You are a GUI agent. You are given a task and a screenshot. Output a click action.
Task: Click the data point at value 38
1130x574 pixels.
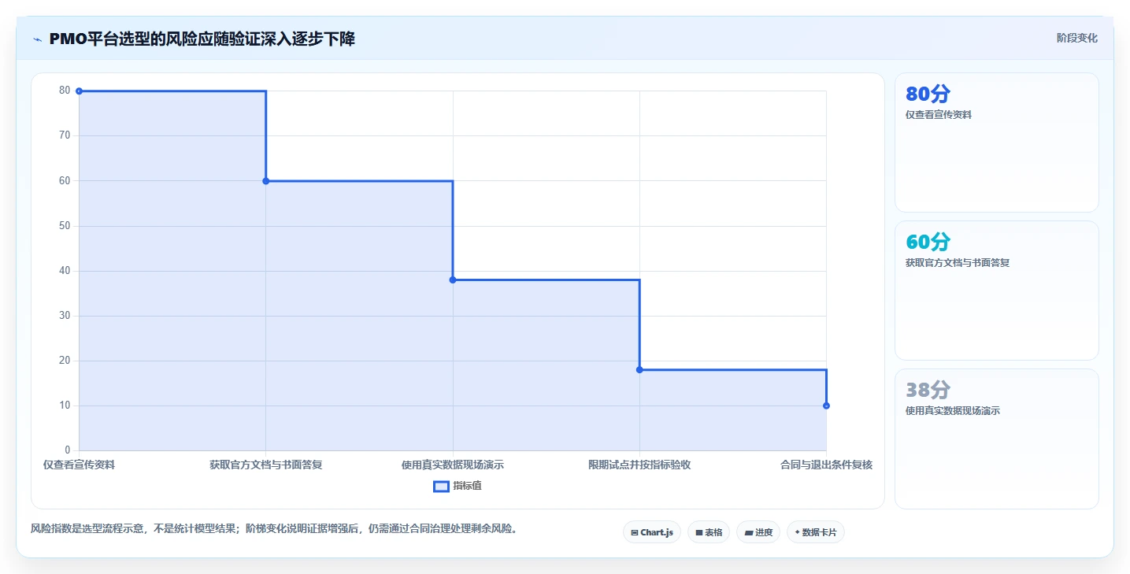pos(453,280)
